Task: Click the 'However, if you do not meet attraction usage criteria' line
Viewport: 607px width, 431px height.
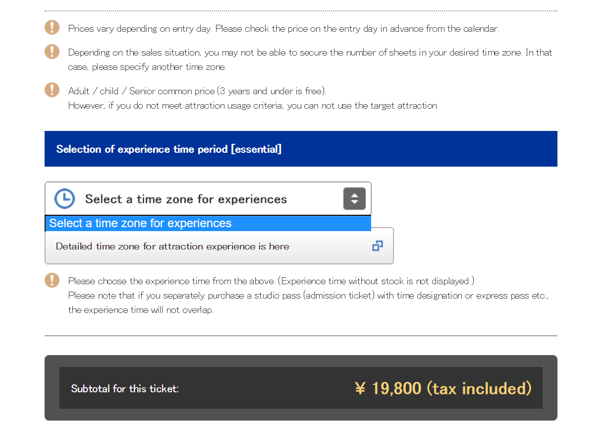Action: tap(253, 106)
